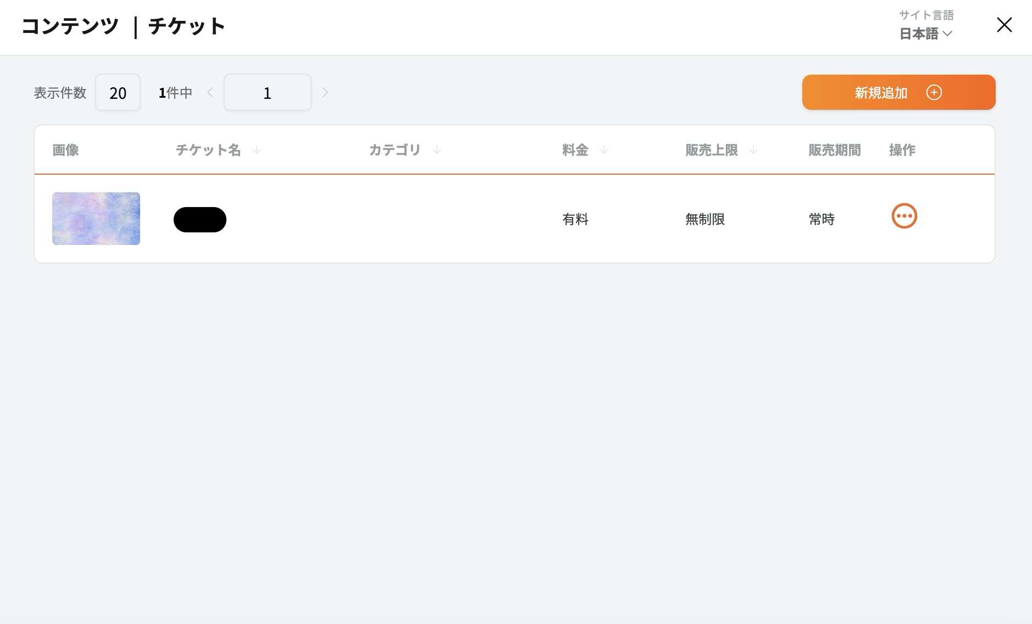Click the カテゴリ column header
This screenshot has height=624, width=1032.
coord(395,150)
